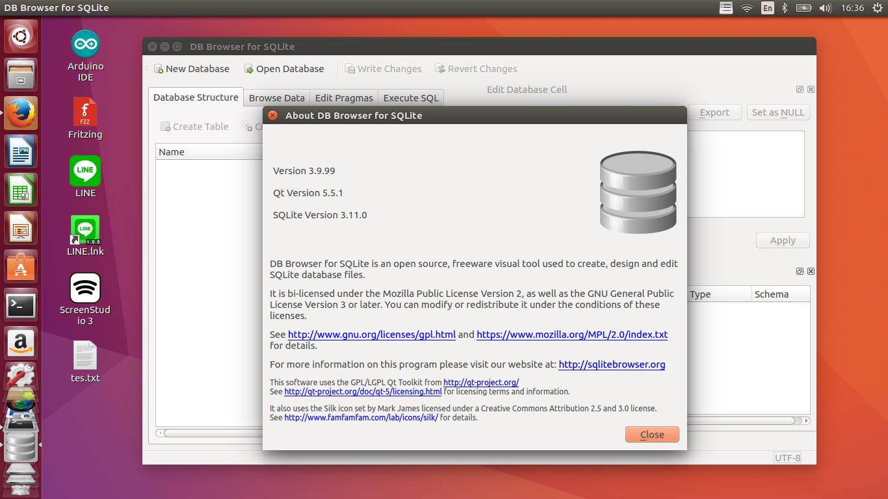
Task: Click the UTF-8 encoding status indicator
Action: (787, 458)
